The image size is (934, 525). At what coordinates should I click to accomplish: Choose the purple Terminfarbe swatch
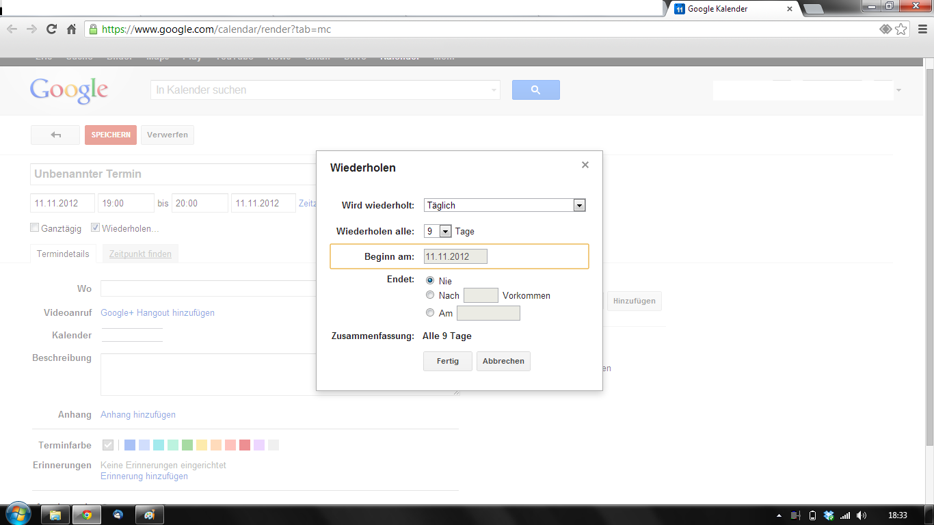(x=259, y=445)
